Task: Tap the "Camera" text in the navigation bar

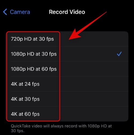Action: coord(20,12)
